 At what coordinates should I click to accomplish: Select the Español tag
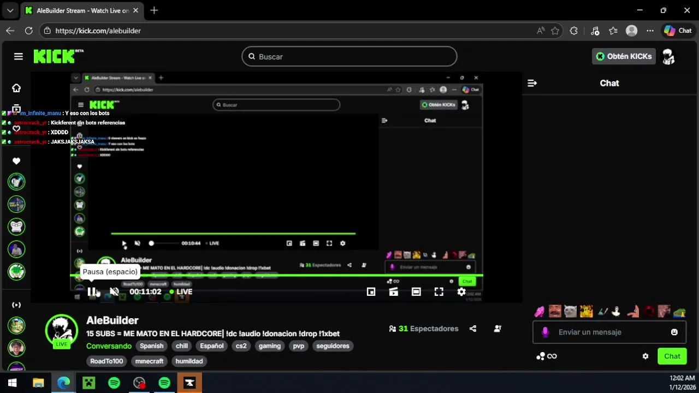(212, 346)
